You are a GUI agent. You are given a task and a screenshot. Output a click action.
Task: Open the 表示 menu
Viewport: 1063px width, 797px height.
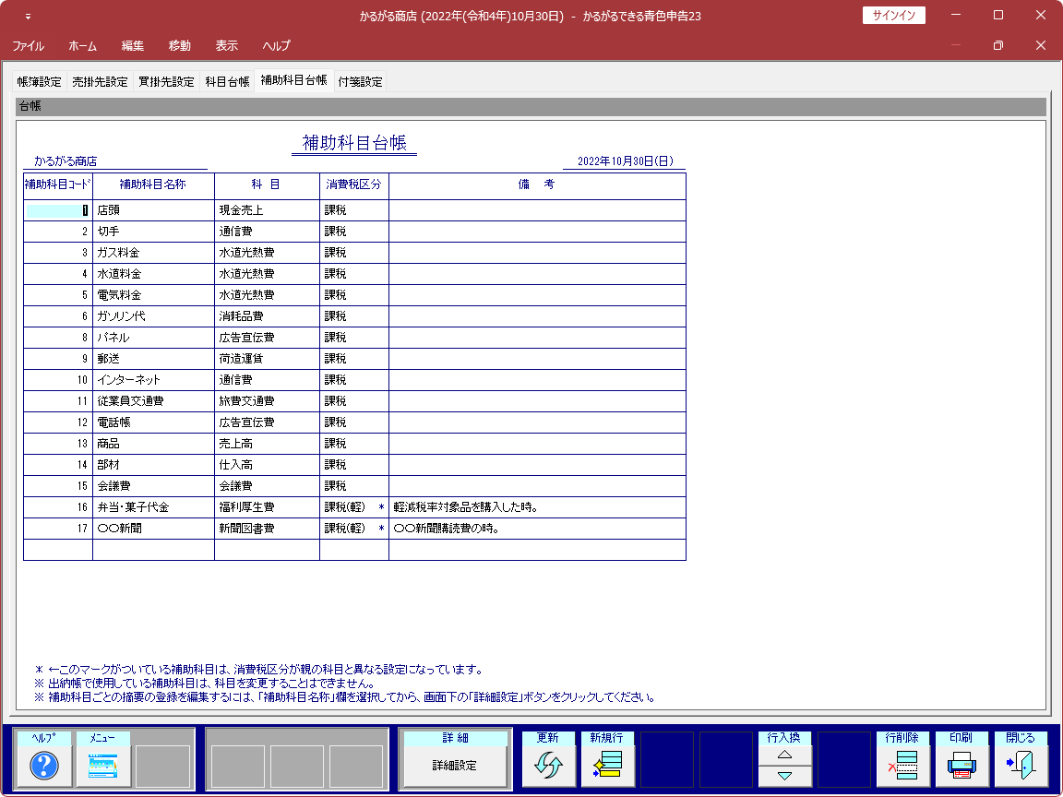(x=226, y=45)
